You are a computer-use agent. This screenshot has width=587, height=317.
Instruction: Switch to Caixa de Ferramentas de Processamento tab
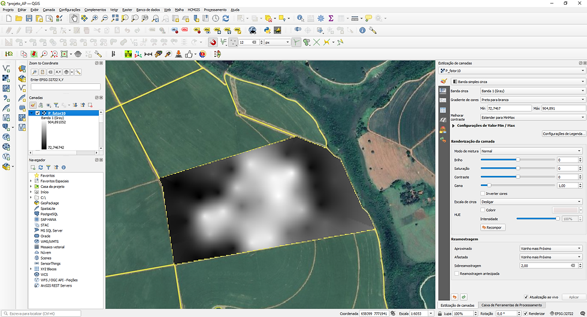[x=512, y=306]
